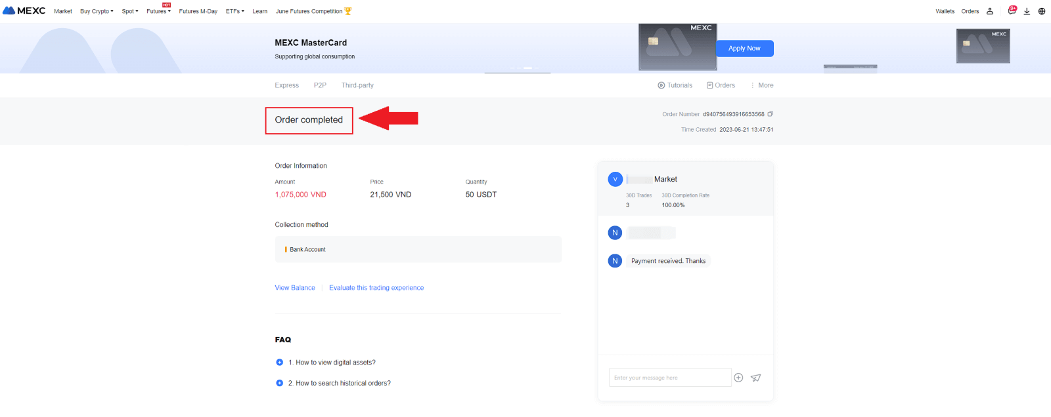Open the Futures dropdown menu

(158, 11)
